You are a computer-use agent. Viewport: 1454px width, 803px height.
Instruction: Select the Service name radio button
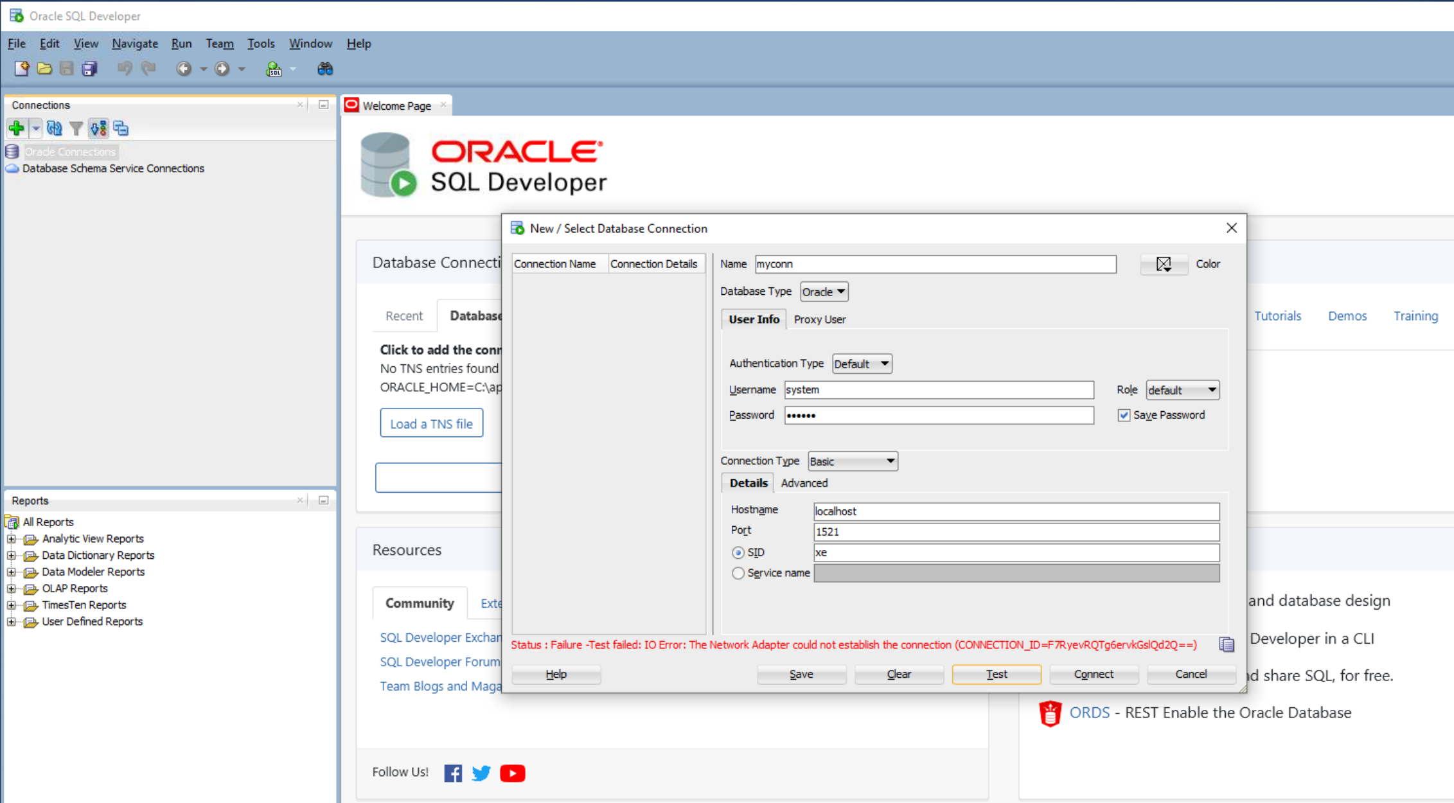point(737,572)
